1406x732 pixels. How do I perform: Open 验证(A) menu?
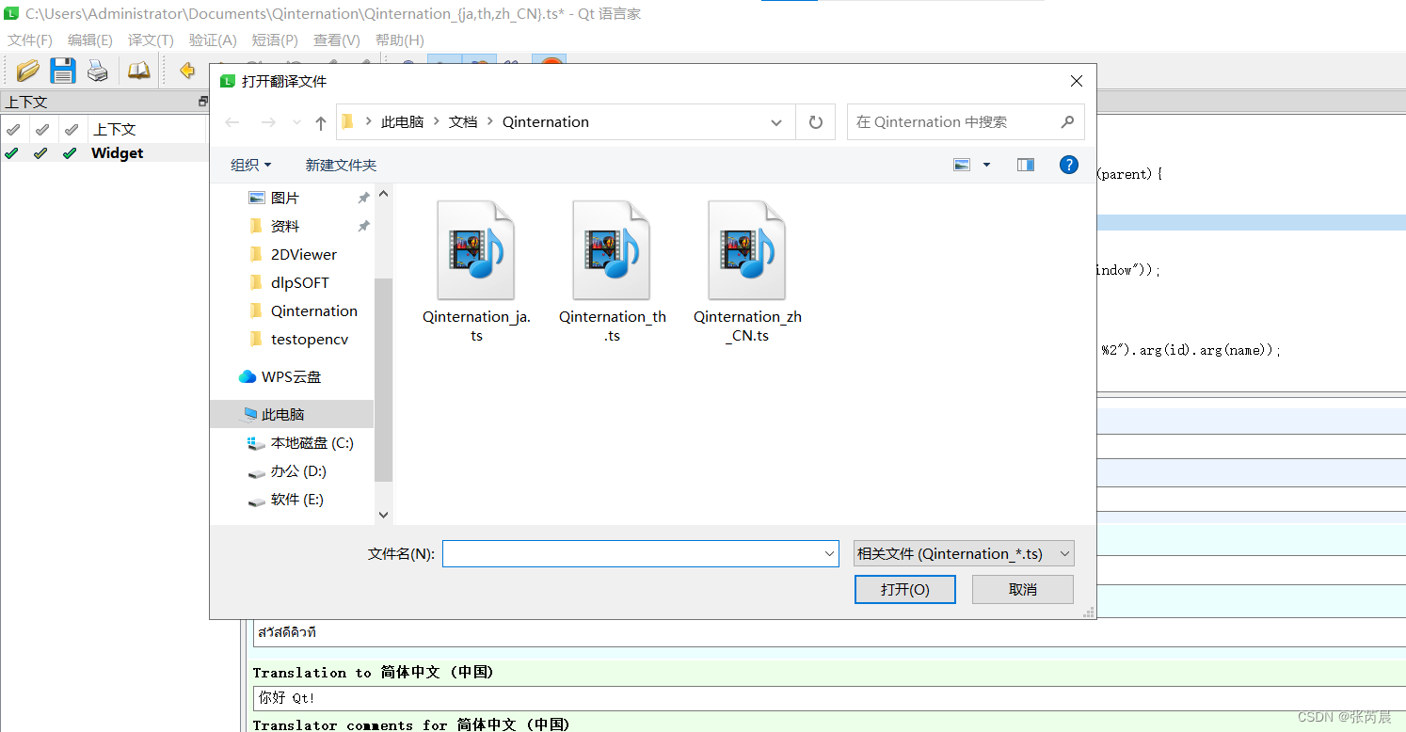[x=213, y=40]
